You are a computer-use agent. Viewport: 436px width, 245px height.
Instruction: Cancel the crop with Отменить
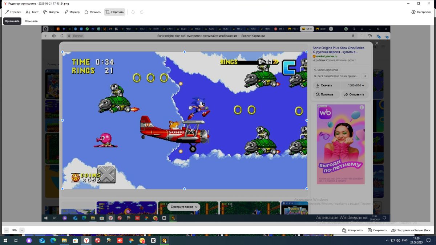tap(31, 21)
